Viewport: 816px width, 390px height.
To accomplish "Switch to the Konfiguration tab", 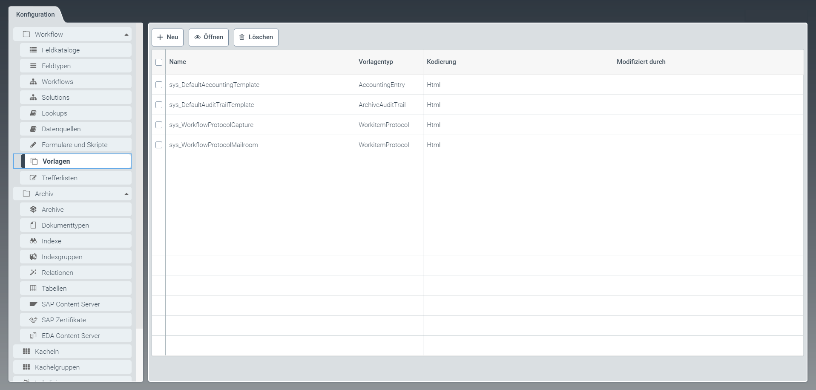I will [35, 14].
